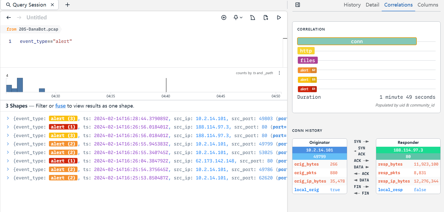
Task: Select the http tag in Correlation
Action: (x=306, y=51)
